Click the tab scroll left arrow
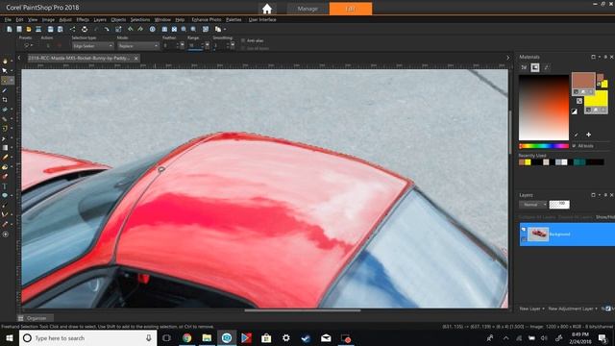 tap(19, 58)
